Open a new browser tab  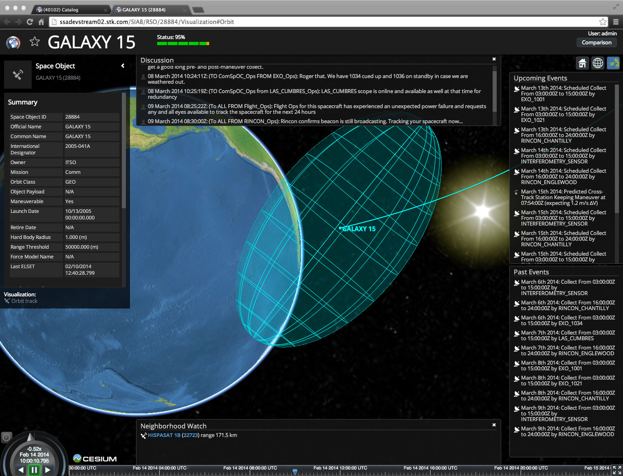pos(198,10)
